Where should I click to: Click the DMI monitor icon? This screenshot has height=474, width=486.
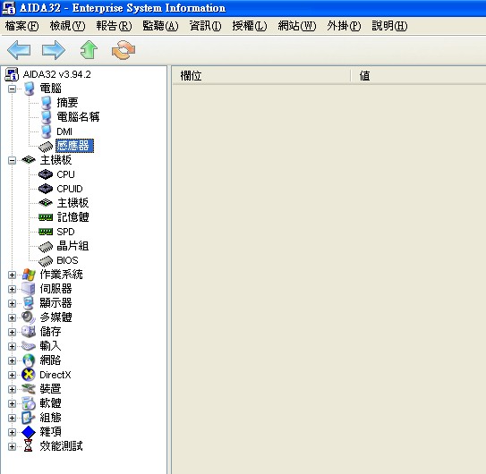click(47, 131)
